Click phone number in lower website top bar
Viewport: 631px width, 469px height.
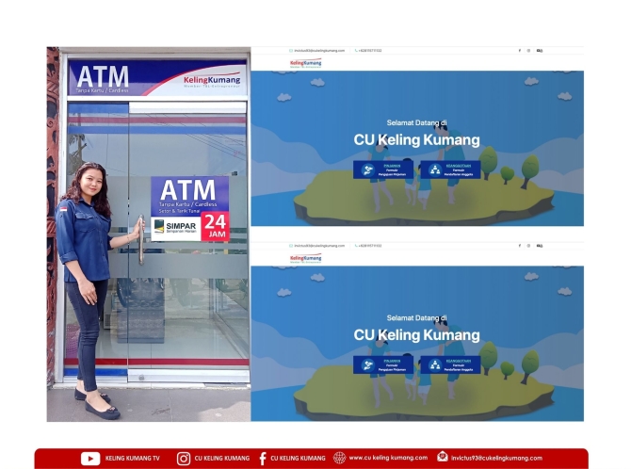(368, 246)
